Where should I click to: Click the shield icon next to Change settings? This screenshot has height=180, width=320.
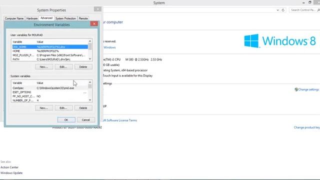(296, 89)
